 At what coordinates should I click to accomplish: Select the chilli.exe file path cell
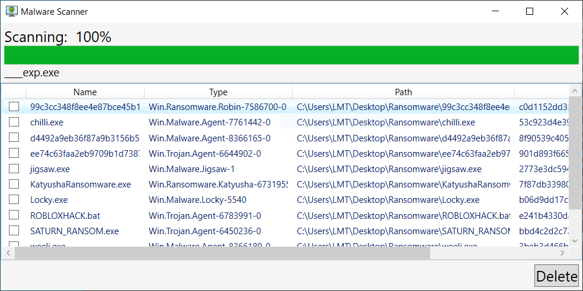(386, 122)
